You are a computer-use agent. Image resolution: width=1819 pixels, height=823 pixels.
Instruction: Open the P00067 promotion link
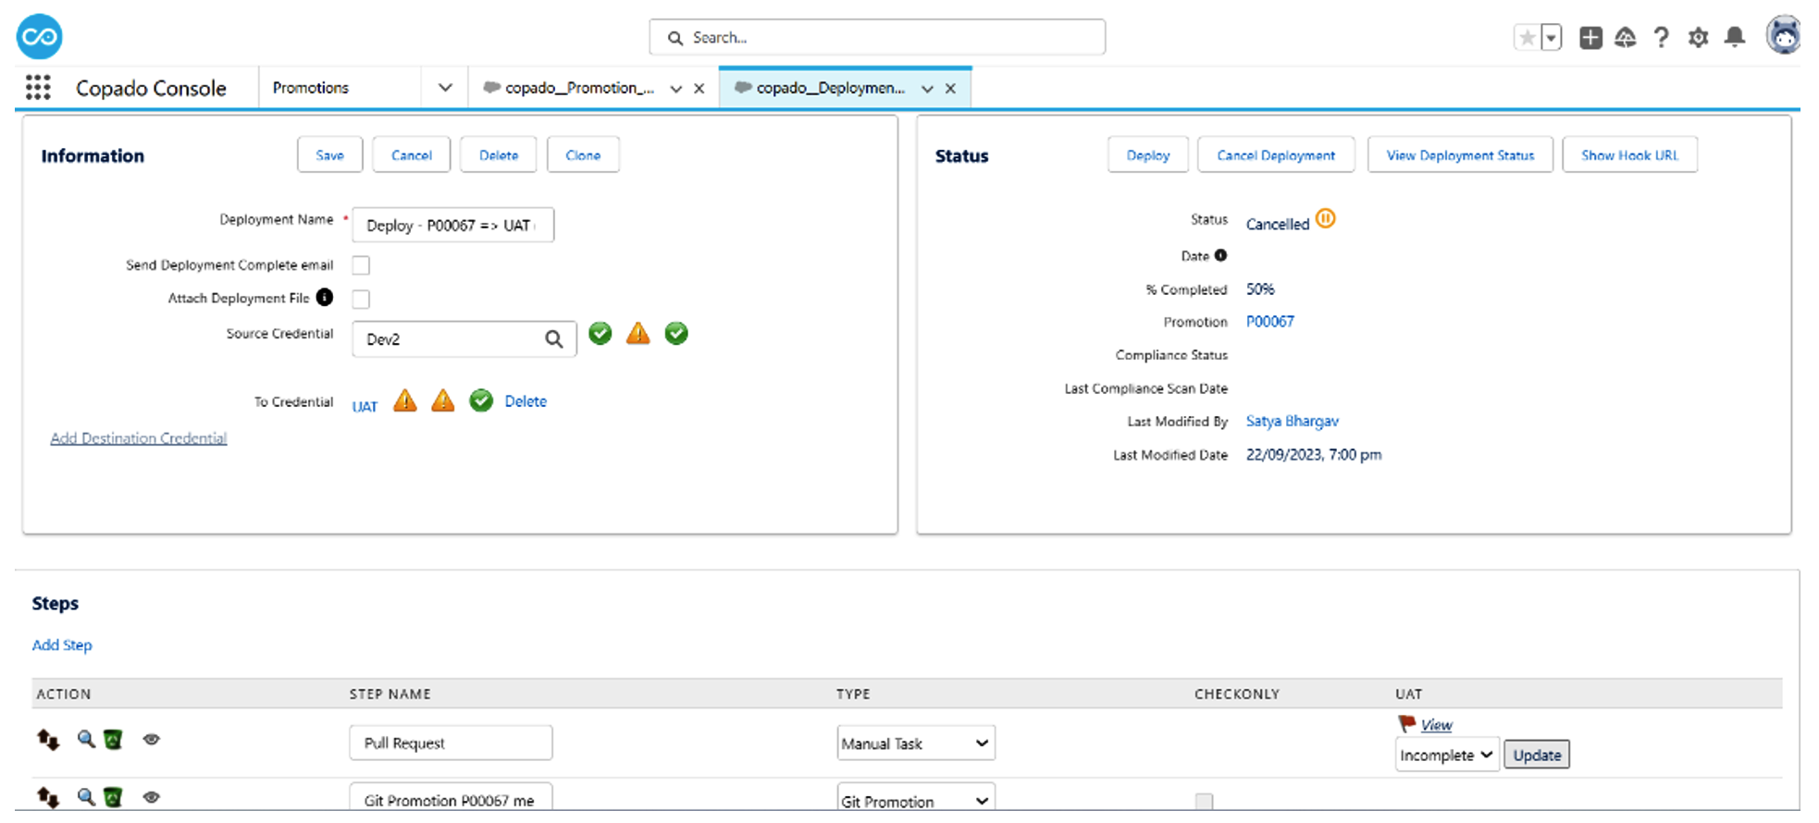pos(1270,322)
